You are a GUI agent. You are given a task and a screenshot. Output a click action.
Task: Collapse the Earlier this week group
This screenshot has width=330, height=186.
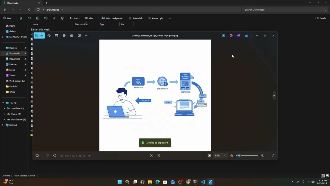point(29,29)
